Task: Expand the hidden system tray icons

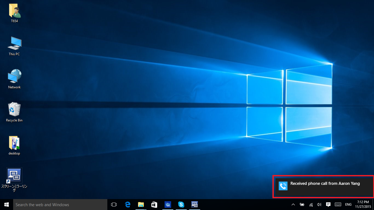Action: coord(293,205)
